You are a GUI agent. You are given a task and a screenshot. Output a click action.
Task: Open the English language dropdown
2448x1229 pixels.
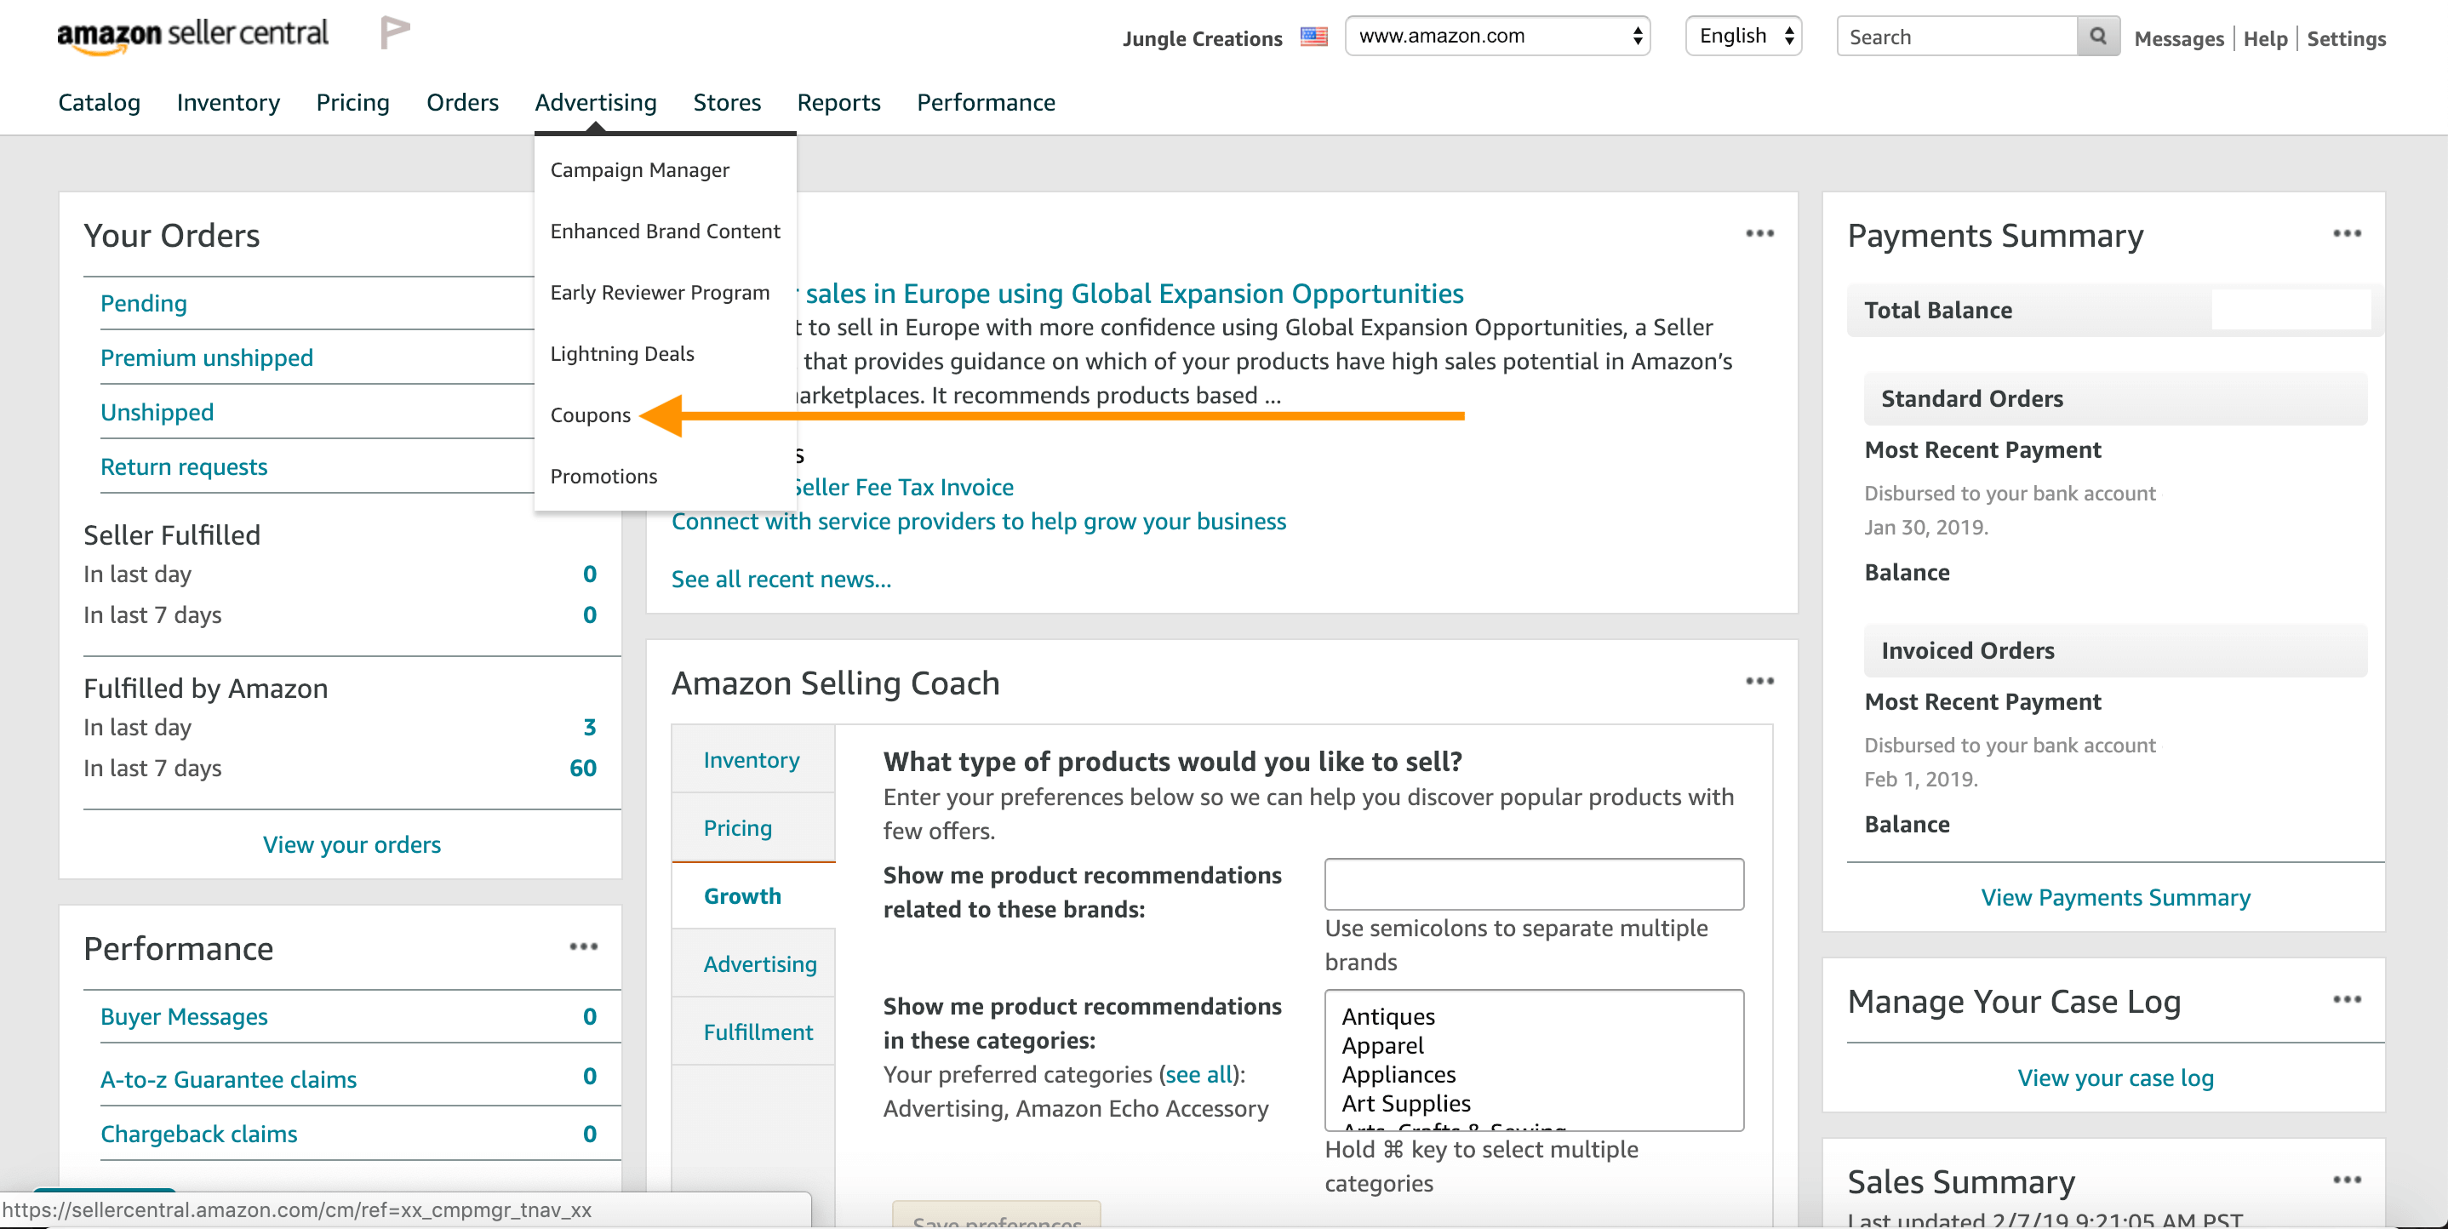[x=1744, y=36]
